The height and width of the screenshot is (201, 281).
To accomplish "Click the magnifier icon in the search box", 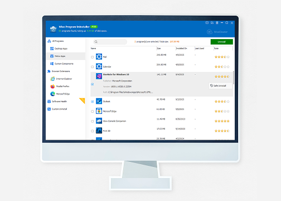I will pos(96,42).
